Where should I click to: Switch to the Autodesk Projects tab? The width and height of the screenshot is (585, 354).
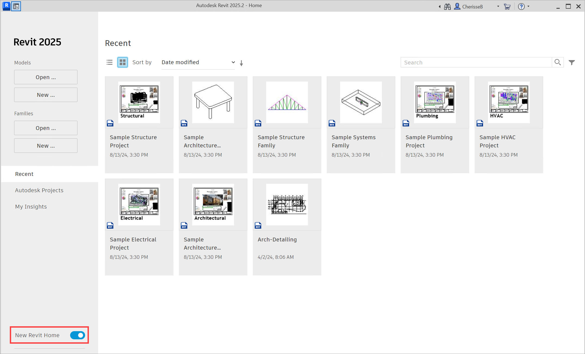pos(39,190)
